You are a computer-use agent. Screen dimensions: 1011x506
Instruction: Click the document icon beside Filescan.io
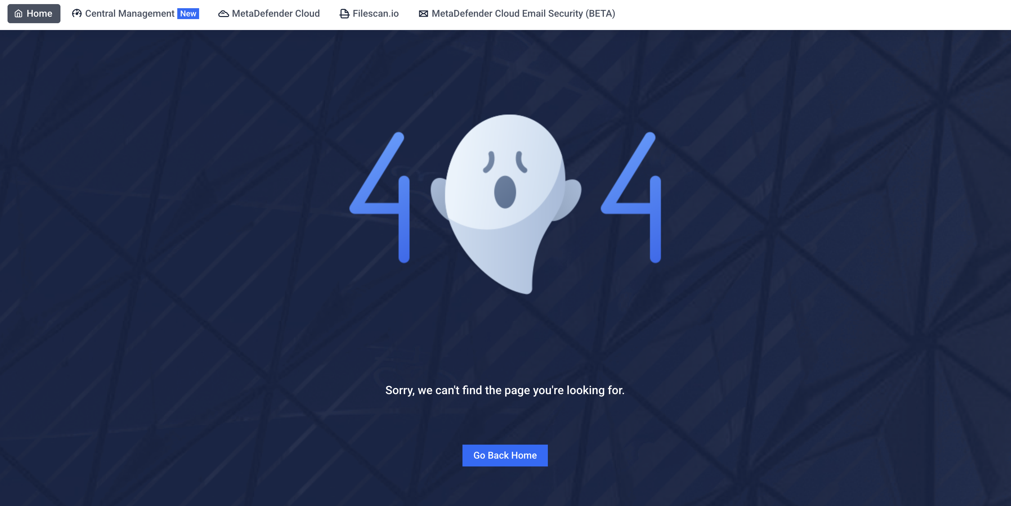pos(344,14)
